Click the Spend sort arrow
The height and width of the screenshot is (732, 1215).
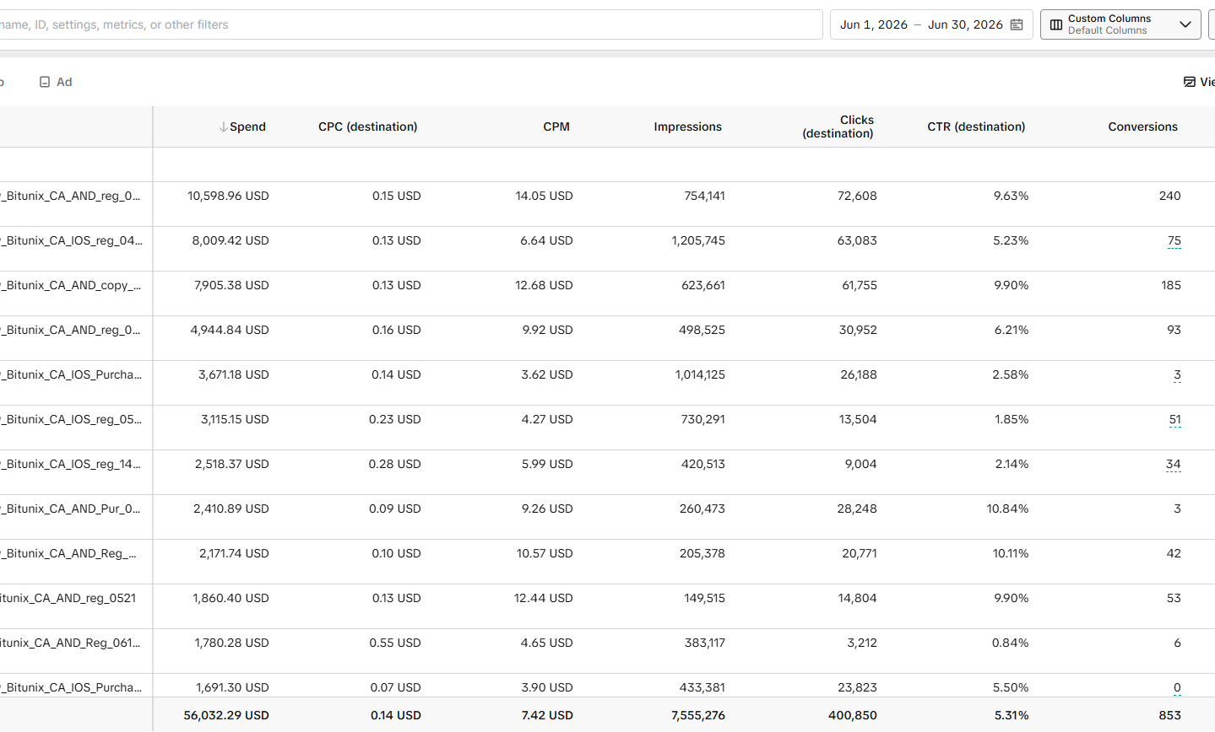[223, 126]
